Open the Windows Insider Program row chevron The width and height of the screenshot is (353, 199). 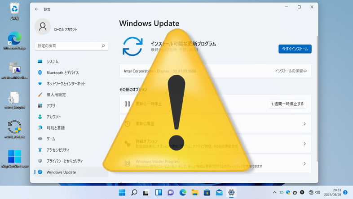click(304, 163)
